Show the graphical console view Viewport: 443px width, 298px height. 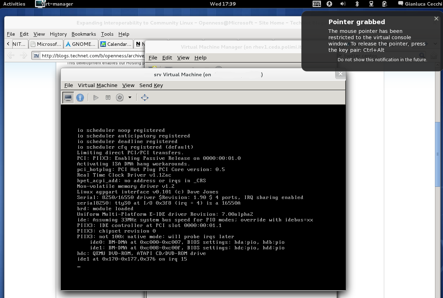[x=68, y=98]
